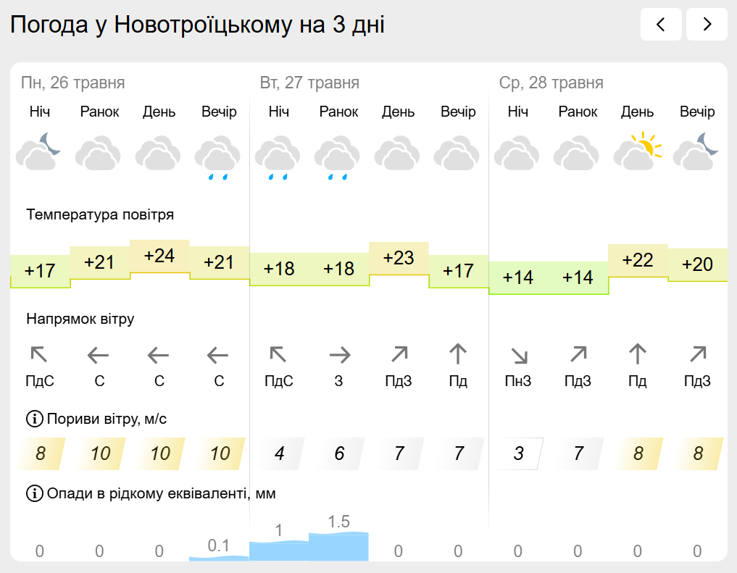
Task: Click the next arrow button
Action: pos(707,24)
